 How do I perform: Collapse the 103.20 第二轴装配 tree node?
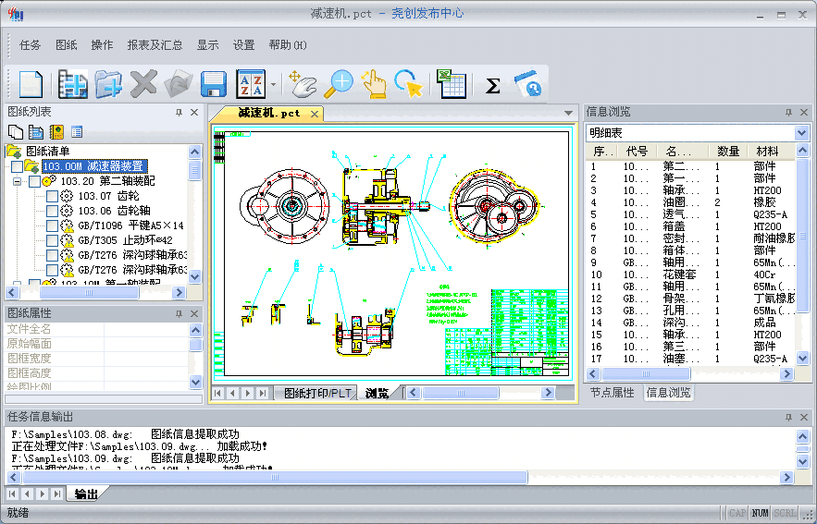pyautogui.click(x=18, y=182)
